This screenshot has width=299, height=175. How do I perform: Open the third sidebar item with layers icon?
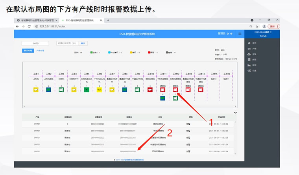[x=252, y=54]
